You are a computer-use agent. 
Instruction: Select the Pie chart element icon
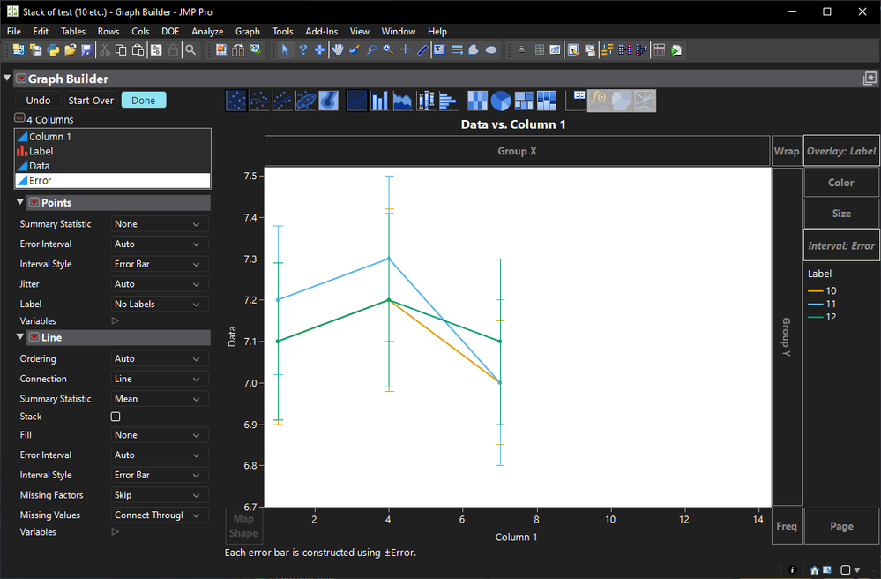tap(500, 102)
